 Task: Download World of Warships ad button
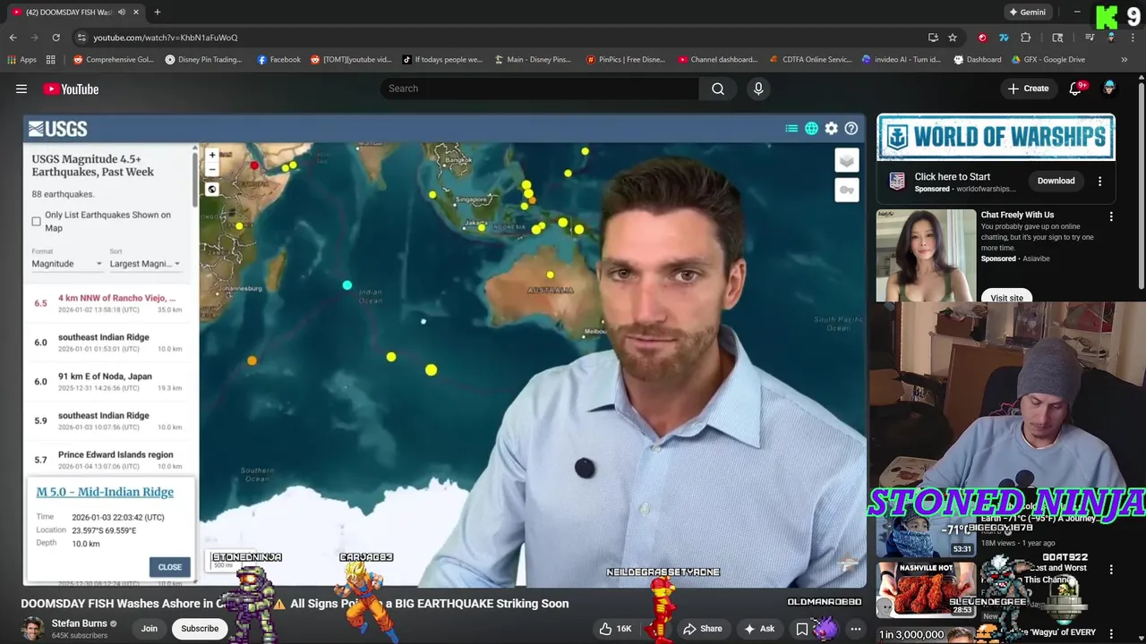pos(1056,181)
